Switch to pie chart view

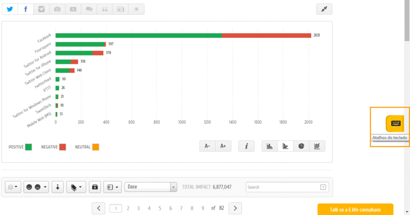click(x=301, y=146)
